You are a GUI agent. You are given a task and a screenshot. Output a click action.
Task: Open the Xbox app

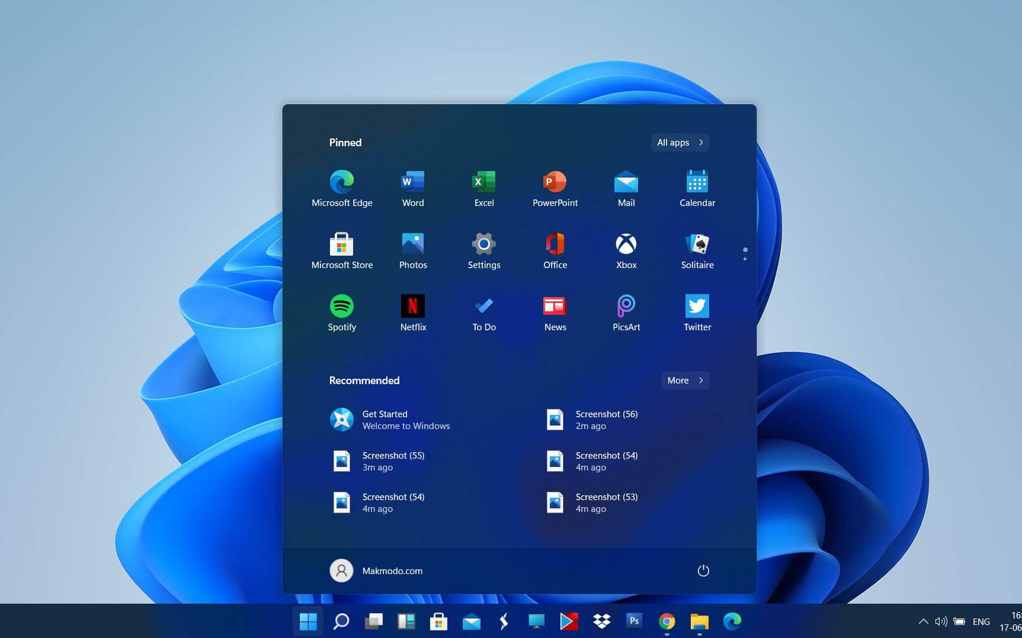tap(626, 250)
